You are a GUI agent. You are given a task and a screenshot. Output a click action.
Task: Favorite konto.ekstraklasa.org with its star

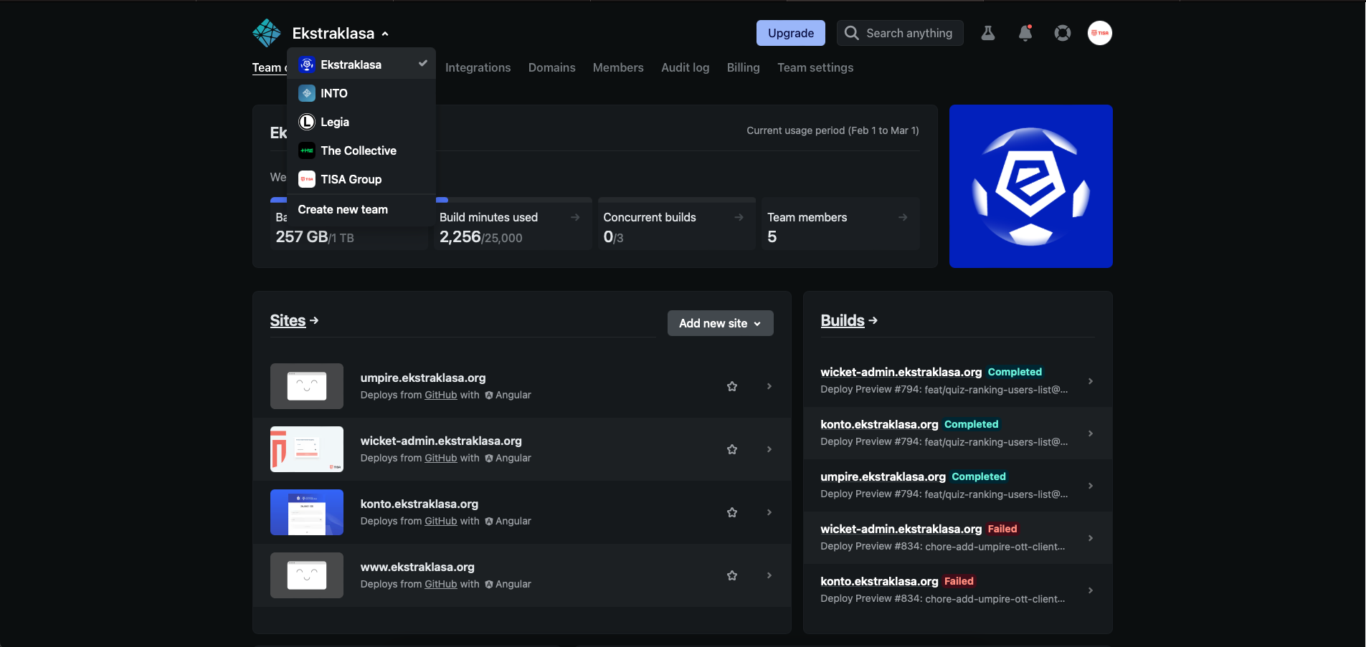[732, 512]
